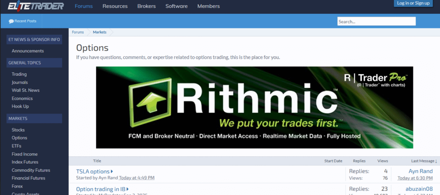Open preview arrow next to Option trading in IB
440x195 pixels.
pyautogui.click(x=128, y=189)
